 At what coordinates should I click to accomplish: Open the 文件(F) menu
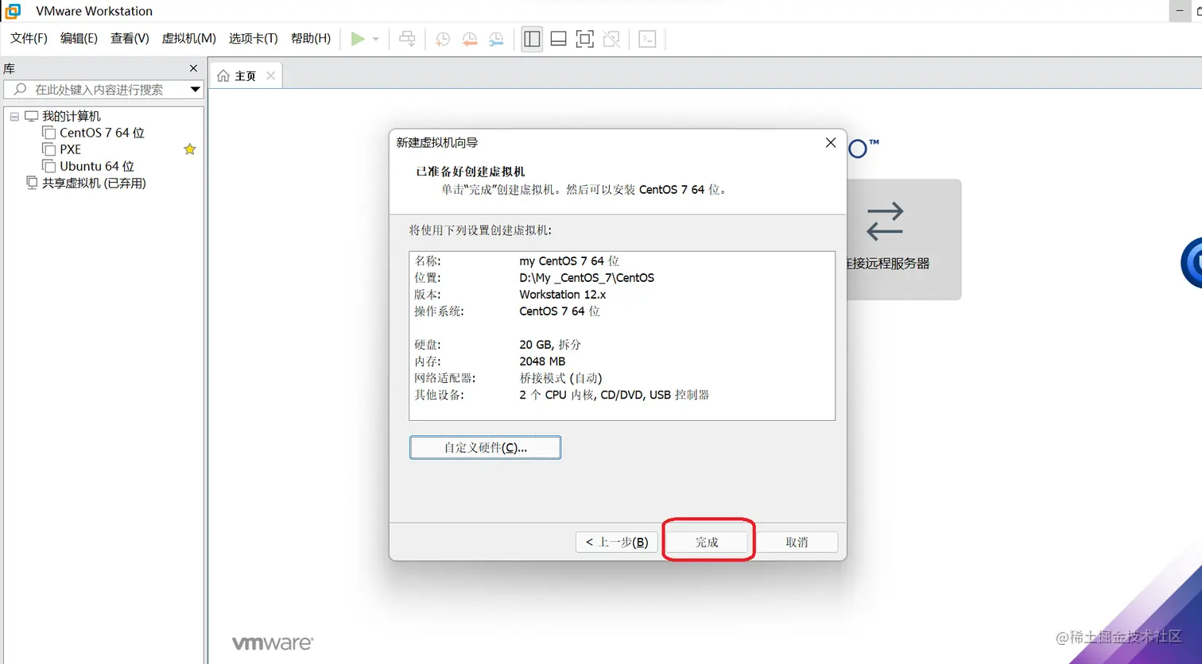(29, 38)
